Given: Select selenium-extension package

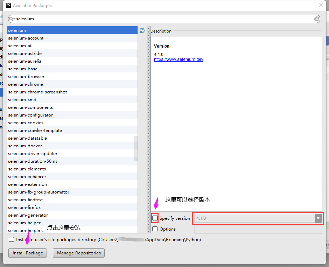Looking at the screenshot, I should coord(72,184).
